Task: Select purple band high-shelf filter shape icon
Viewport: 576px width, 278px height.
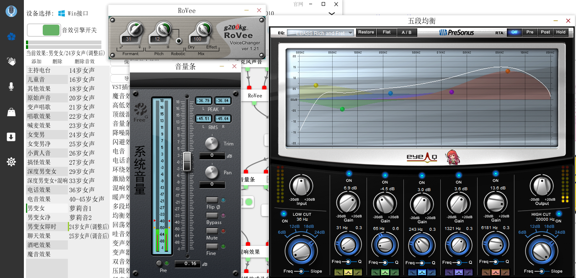Action: point(468,273)
